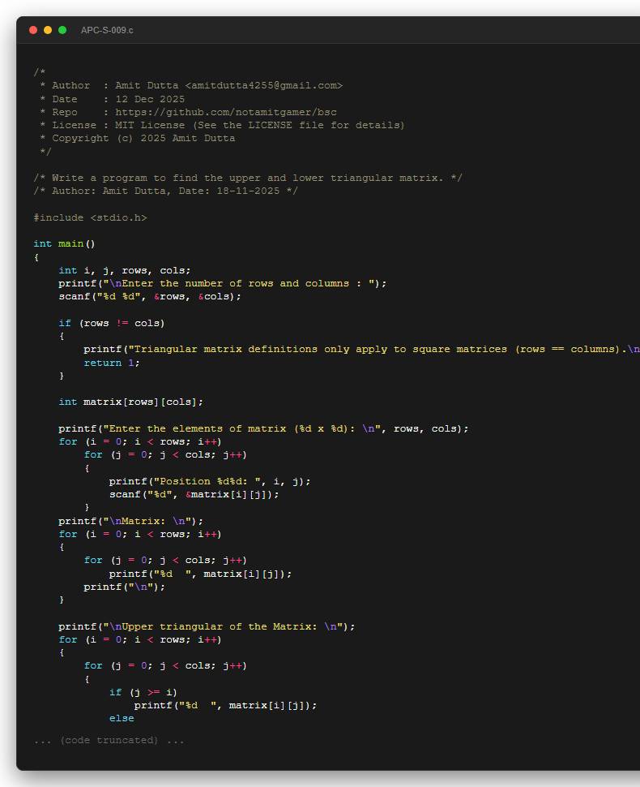The height and width of the screenshot is (787, 640).
Task: Click the 'Write a program to find' comment
Action: pyautogui.click(x=248, y=178)
